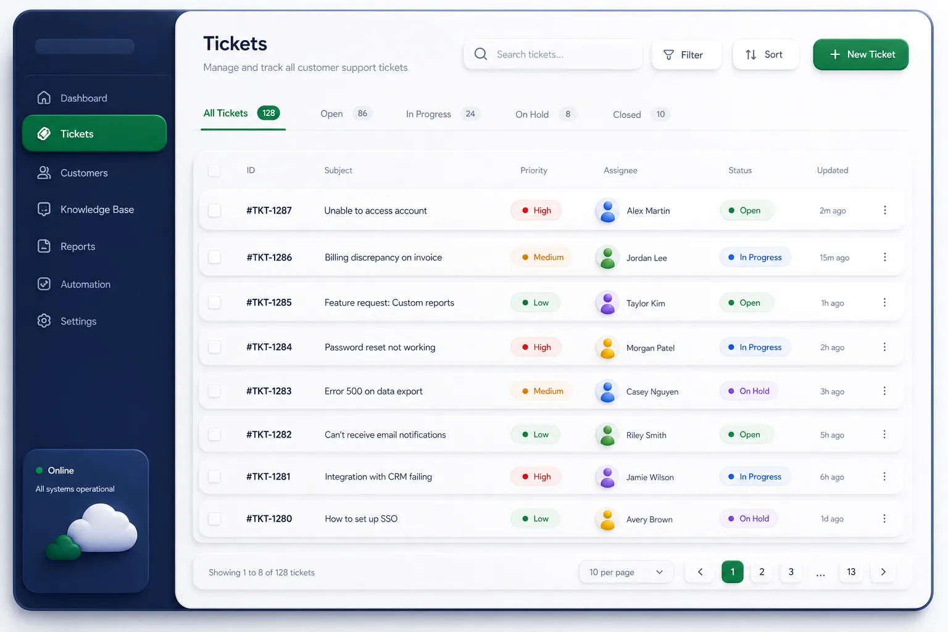Open Customers via the people icon
The image size is (948, 632).
point(44,173)
